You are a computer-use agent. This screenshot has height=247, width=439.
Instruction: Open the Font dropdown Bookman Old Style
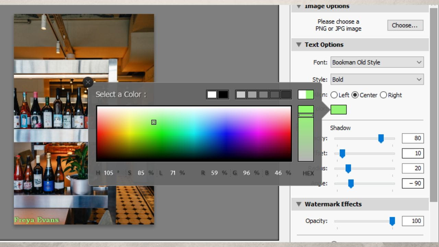pos(377,62)
